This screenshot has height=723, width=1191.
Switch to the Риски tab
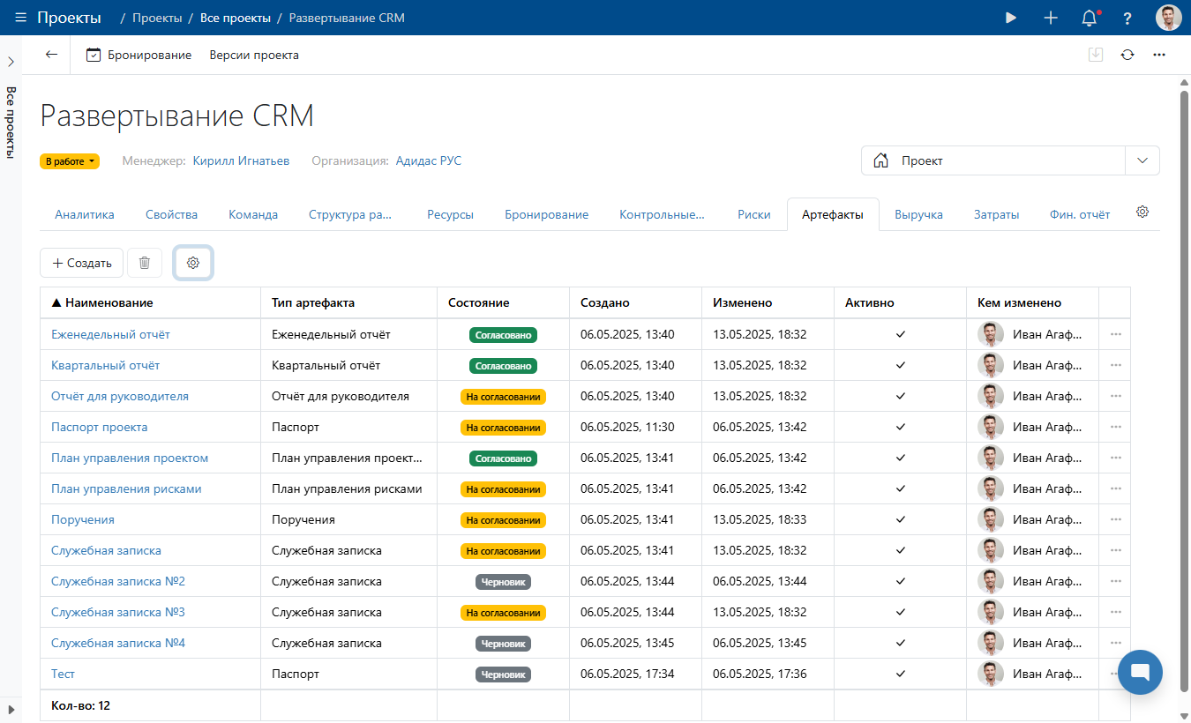pyautogui.click(x=753, y=214)
